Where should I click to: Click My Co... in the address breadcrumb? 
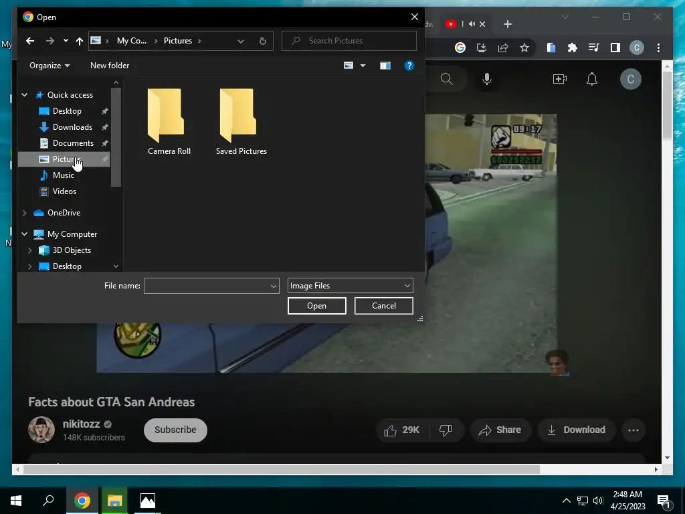[132, 41]
